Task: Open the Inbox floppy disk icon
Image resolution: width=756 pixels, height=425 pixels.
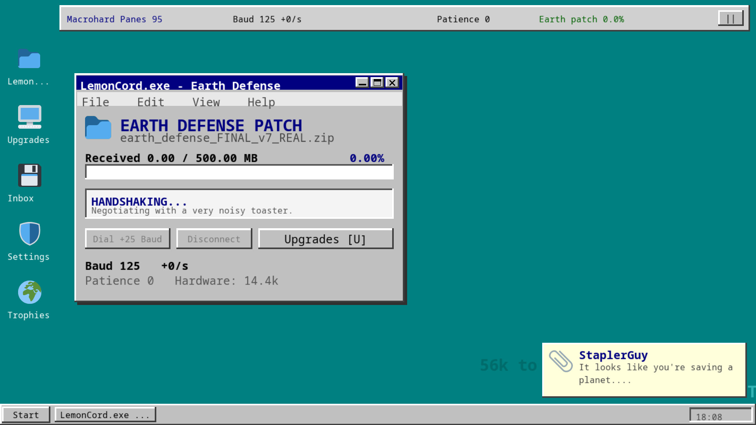Action: [x=29, y=176]
